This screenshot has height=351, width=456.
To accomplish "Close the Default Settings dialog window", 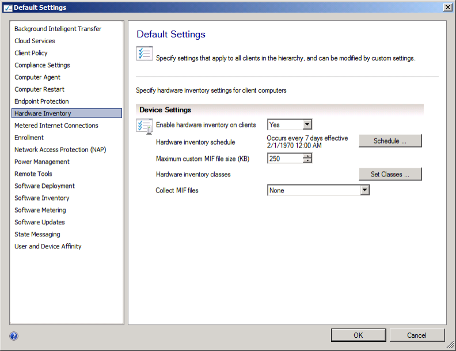I will pyautogui.click(x=447, y=7).
